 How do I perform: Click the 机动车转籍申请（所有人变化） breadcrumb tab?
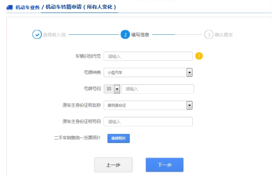[81, 7]
